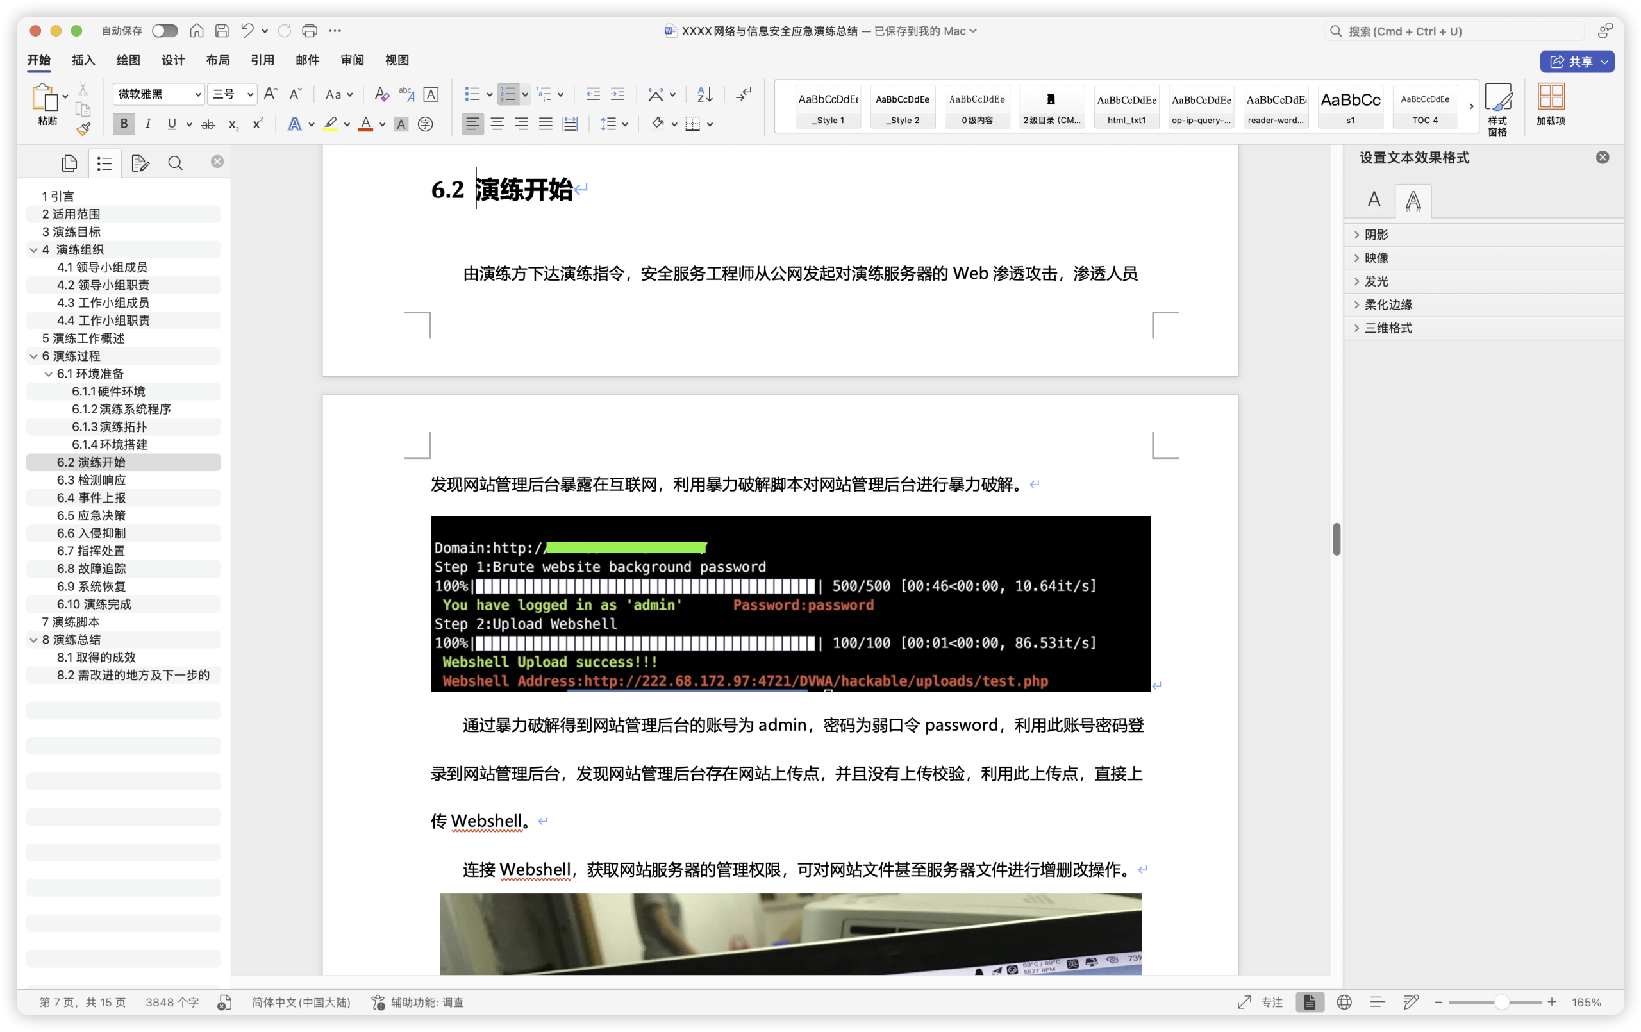Open navigation pane search icon
The image size is (1641, 1032).
coord(175,163)
